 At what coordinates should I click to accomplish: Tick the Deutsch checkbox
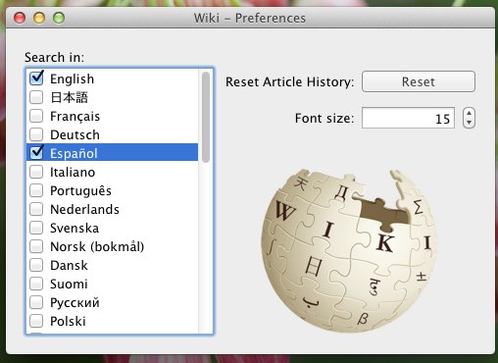36,134
